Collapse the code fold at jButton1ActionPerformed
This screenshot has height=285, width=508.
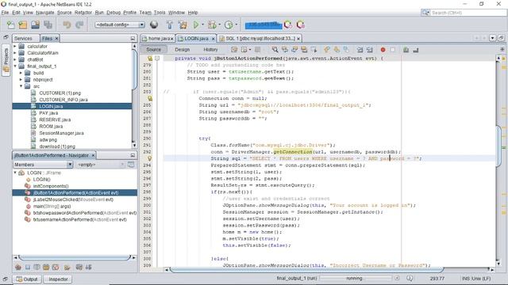click(x=157, y=59)
